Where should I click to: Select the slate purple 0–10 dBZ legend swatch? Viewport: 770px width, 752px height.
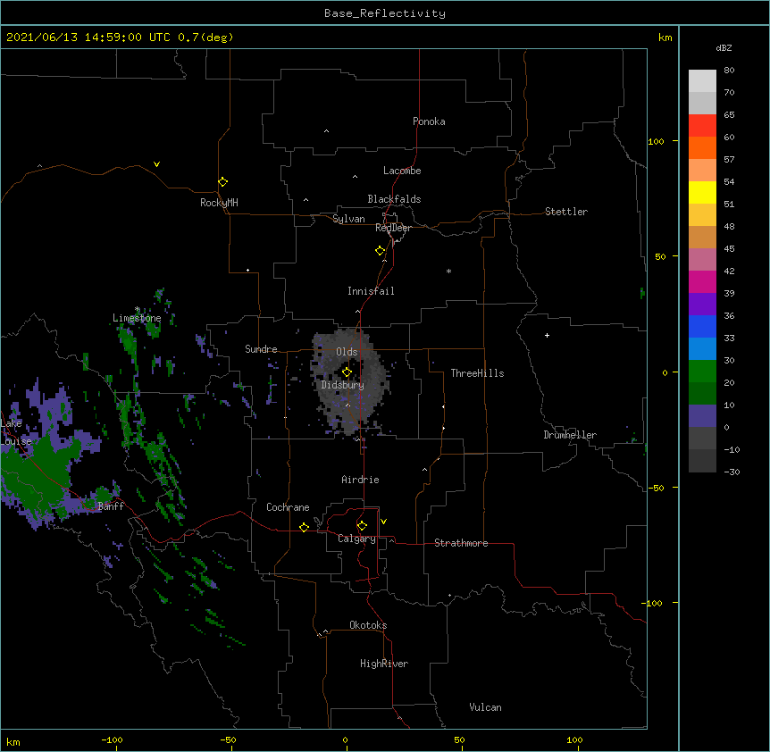point(702,416)
